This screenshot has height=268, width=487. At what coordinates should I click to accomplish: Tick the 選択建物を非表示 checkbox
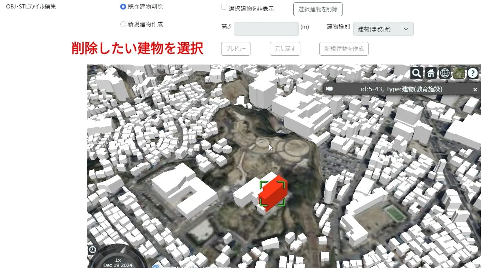(224, 7)
